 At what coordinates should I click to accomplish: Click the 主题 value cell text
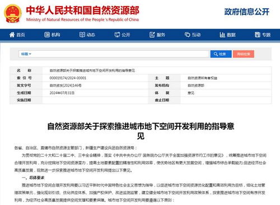click(202, 78)
